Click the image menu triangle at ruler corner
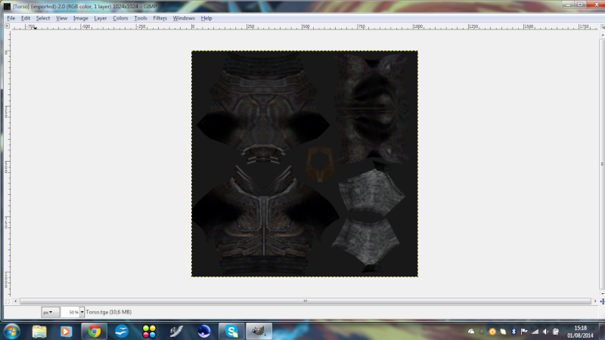Viewport: 605px width, 340px height. pos(7,26)
